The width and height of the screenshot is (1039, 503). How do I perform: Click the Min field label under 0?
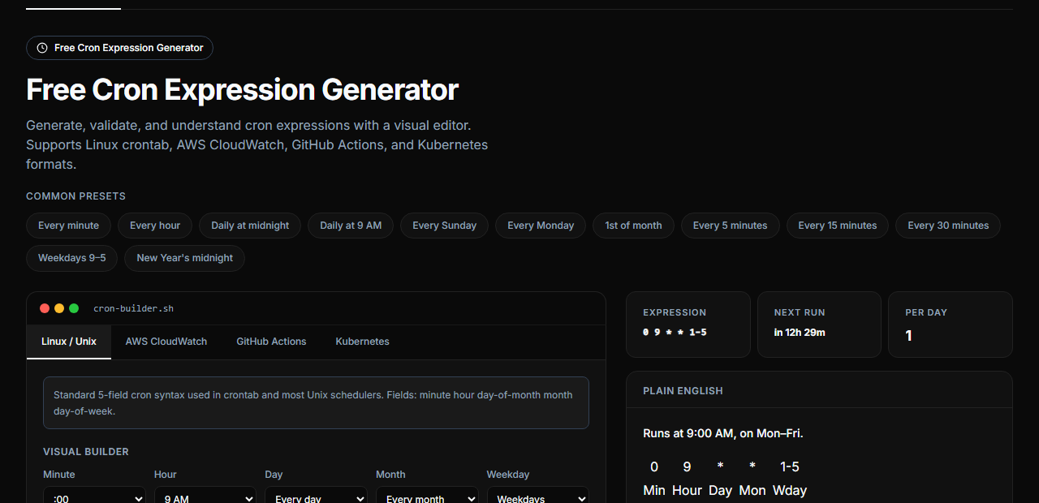point(654,490)
